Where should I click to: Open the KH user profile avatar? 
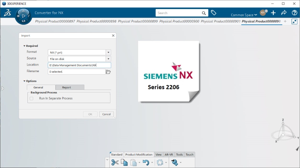263,12
